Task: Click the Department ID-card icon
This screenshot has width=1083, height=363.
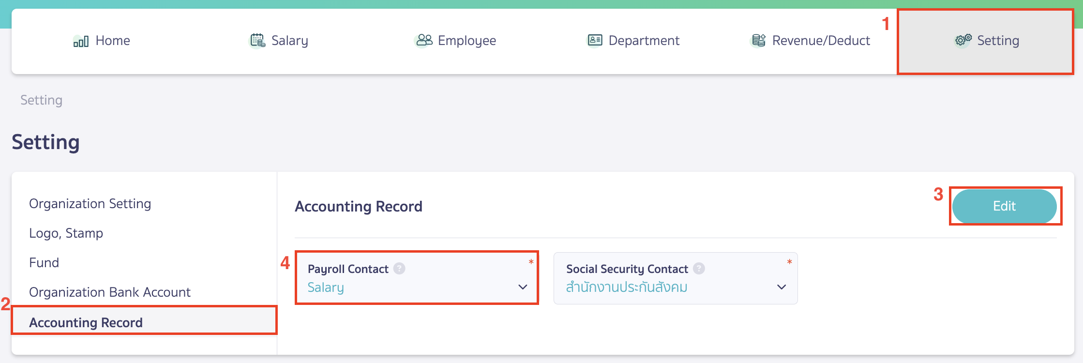Action: (x=594, y=40)
